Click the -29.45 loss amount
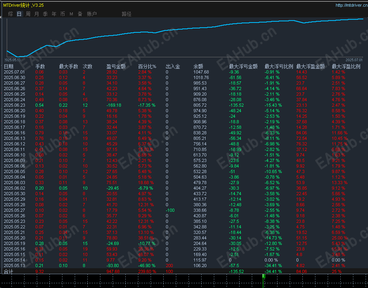This screenshot has height=288, width=368. pos(113,188)
